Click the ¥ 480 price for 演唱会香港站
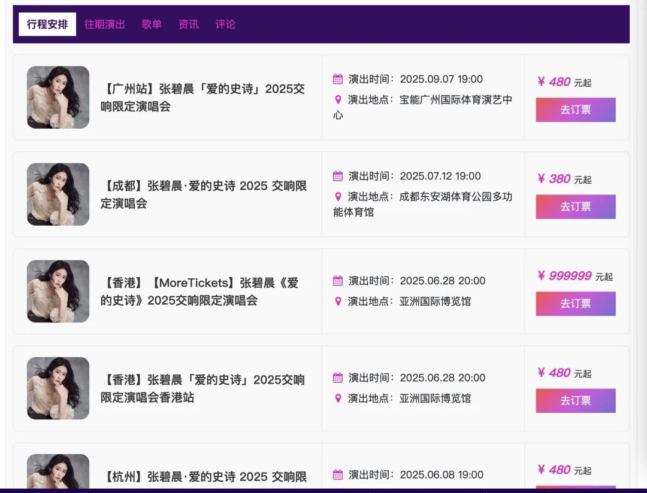647x493 pixels. coord(554,373)
